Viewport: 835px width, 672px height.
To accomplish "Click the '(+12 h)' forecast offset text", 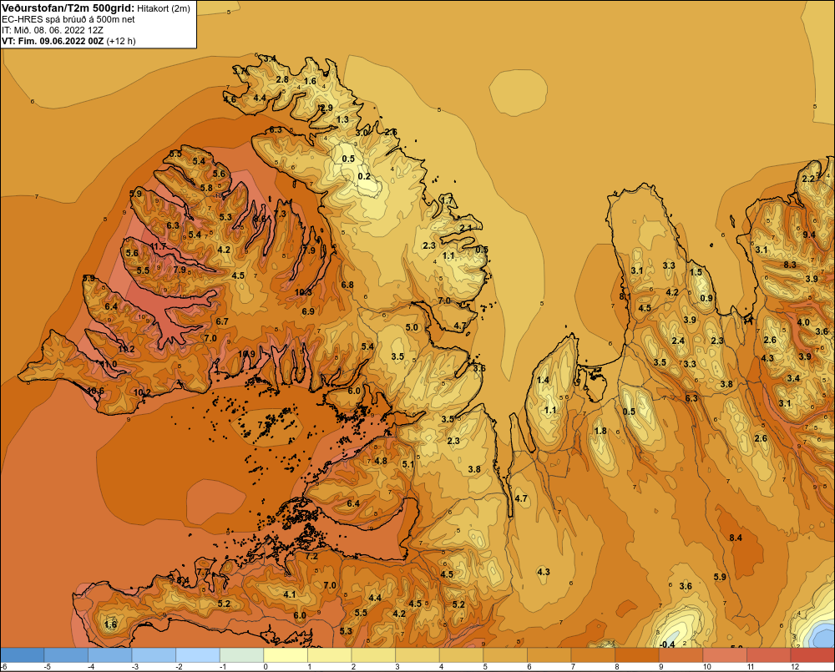I will coord(121,41).
